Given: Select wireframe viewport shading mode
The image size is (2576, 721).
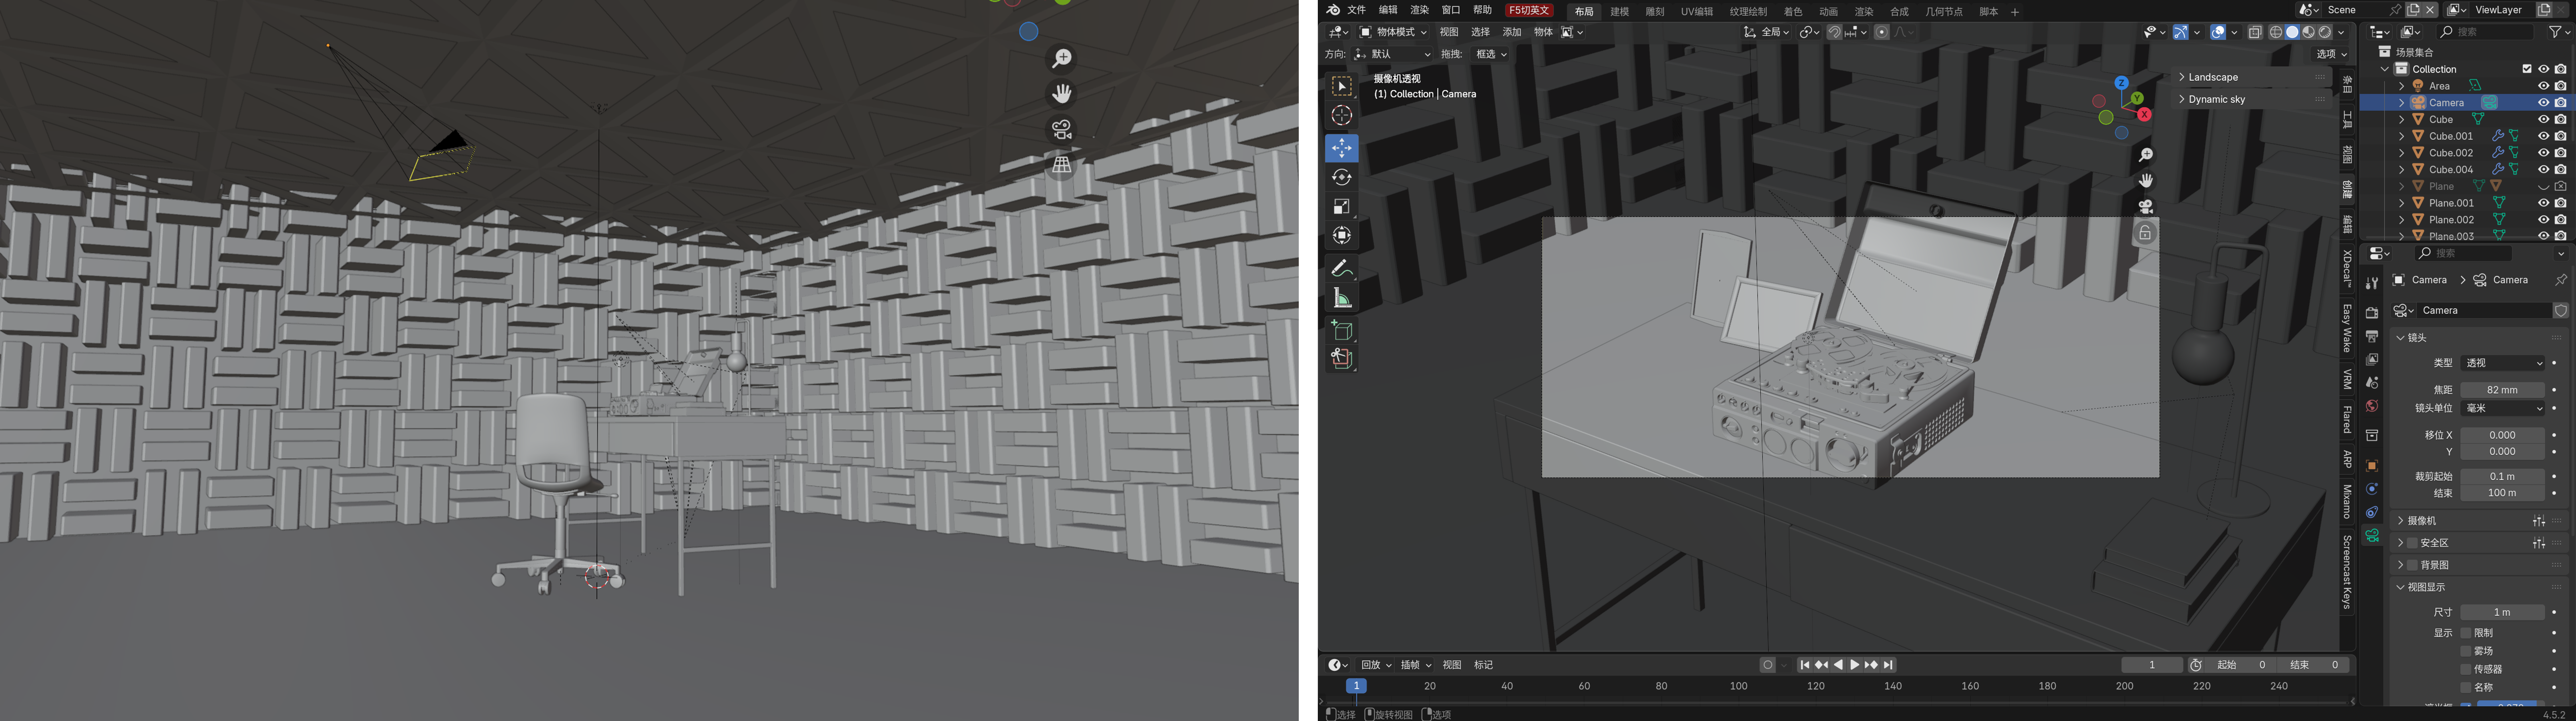Looking at the screenshot, I should (x=2276, y=32).
